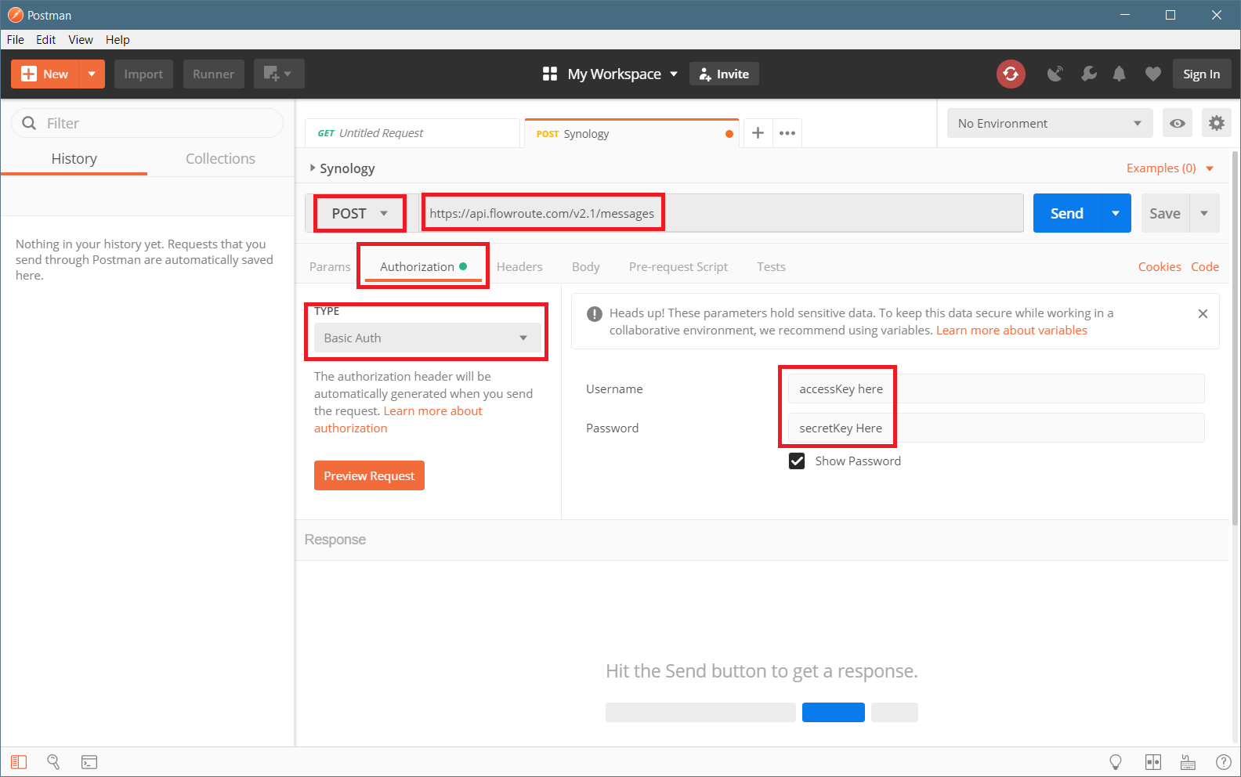
Task: Open the Edit menu
Action: (46, 40)
